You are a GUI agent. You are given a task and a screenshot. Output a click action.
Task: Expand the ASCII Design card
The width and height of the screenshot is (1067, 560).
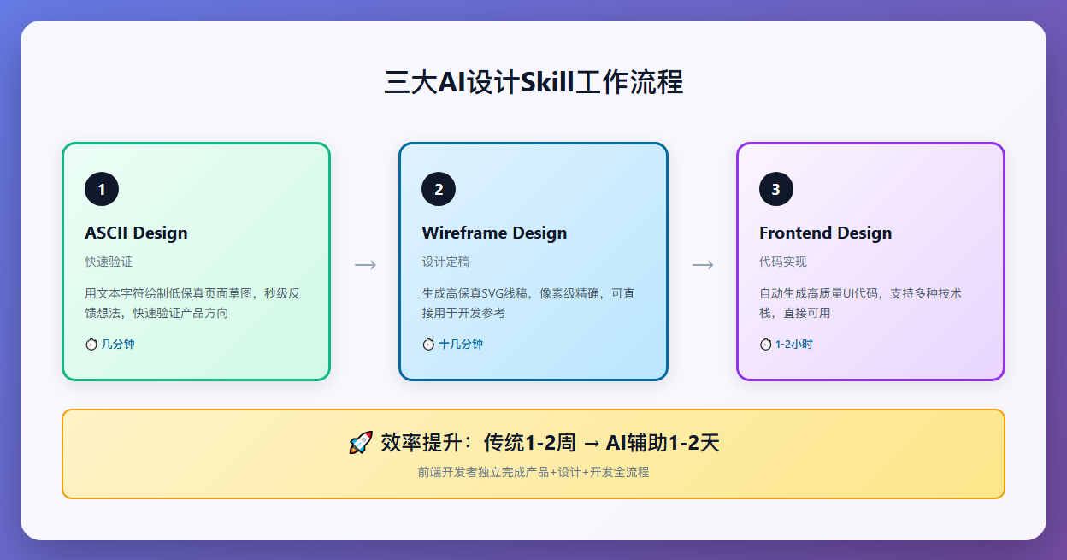pyautogui.click(x=195, y=261)
